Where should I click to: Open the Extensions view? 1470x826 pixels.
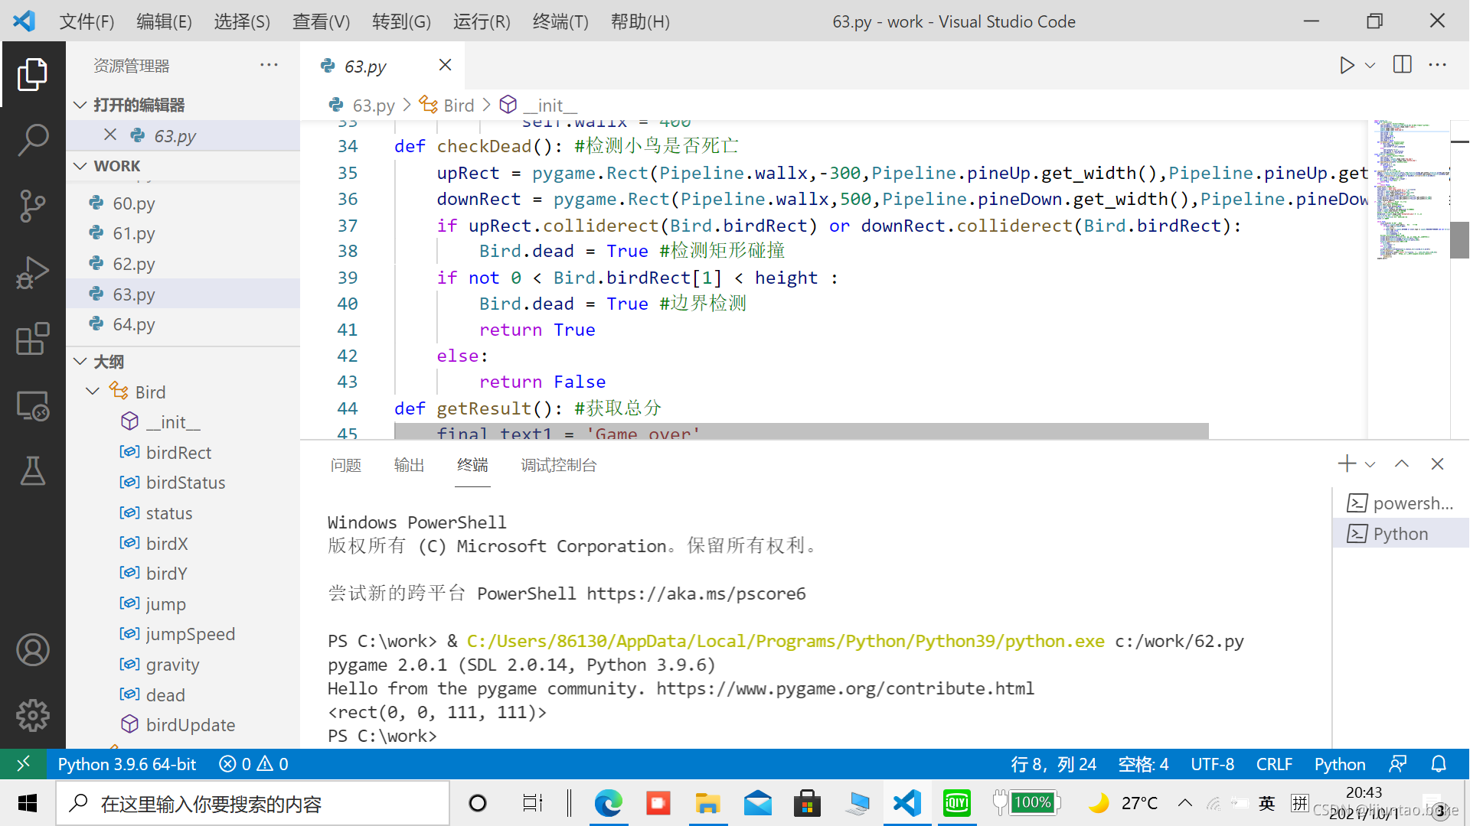[33, 338]
